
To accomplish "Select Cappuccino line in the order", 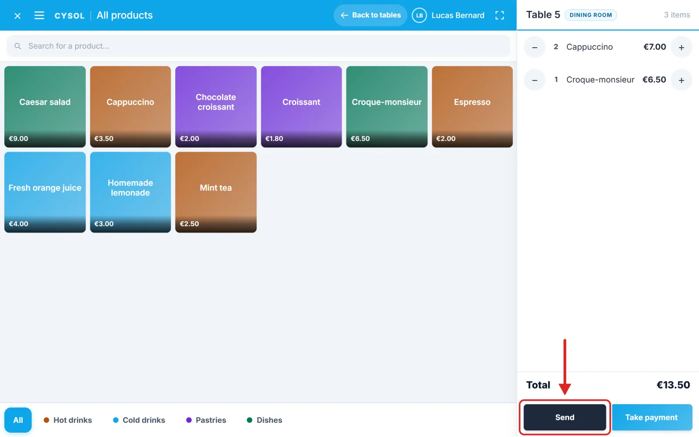I will pos(608,47).
